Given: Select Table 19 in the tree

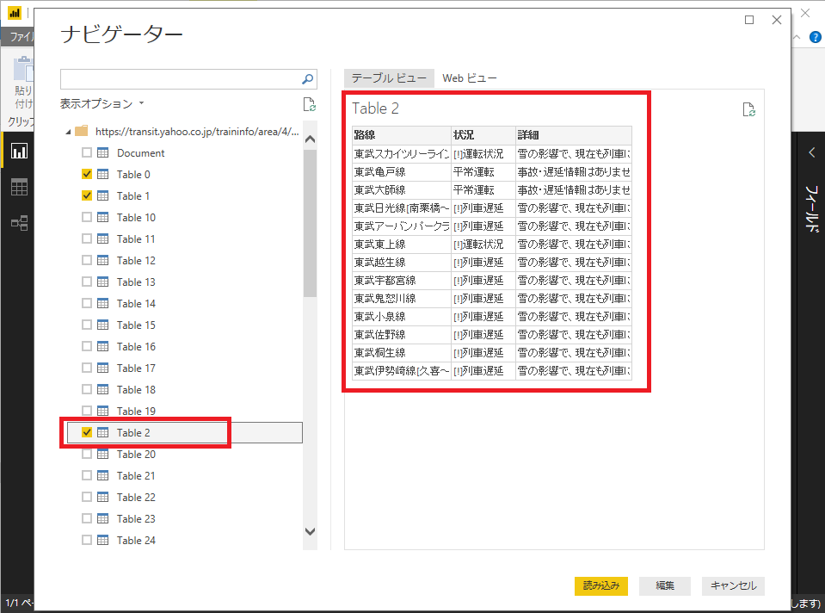Looking at the screenshot, I should [136, 411].
